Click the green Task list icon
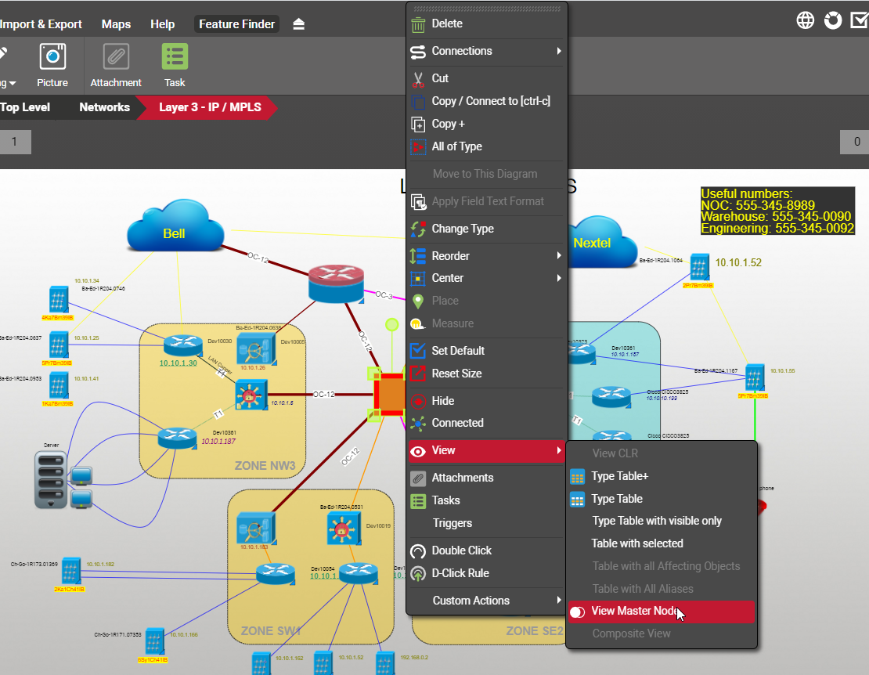The width and height of the screenshot is (869, 675). (x=175, y=57)
